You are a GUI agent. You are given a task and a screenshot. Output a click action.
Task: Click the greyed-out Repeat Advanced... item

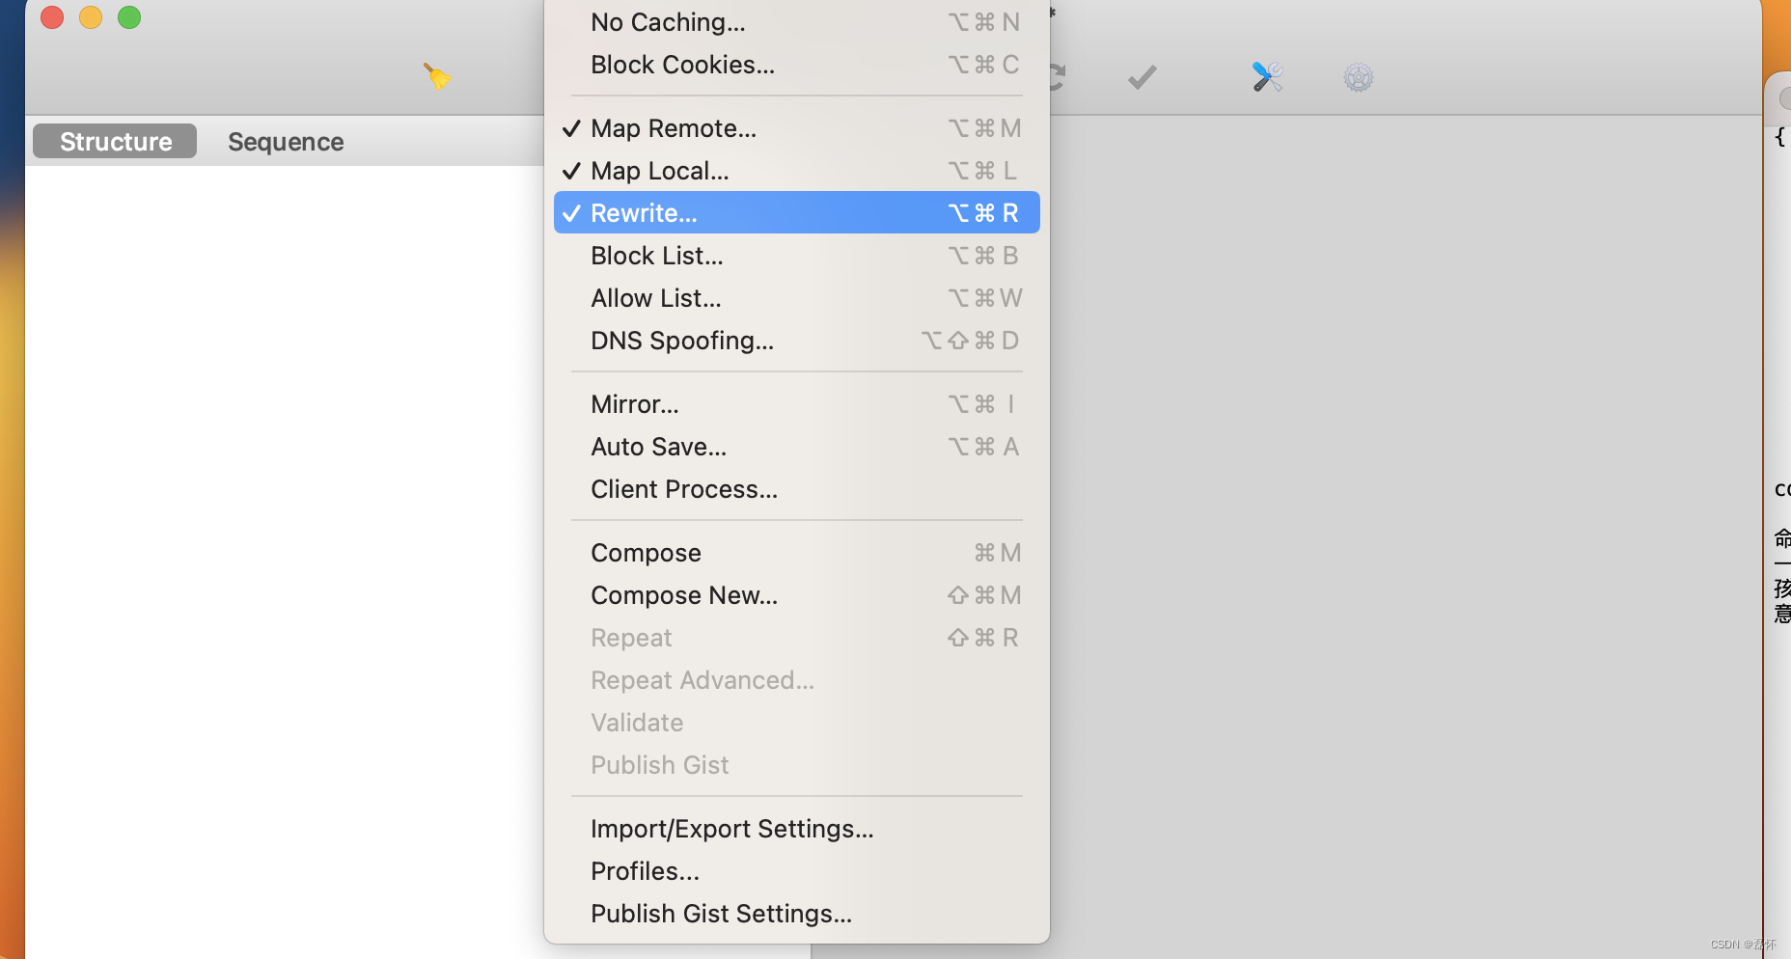pos(796,680)
